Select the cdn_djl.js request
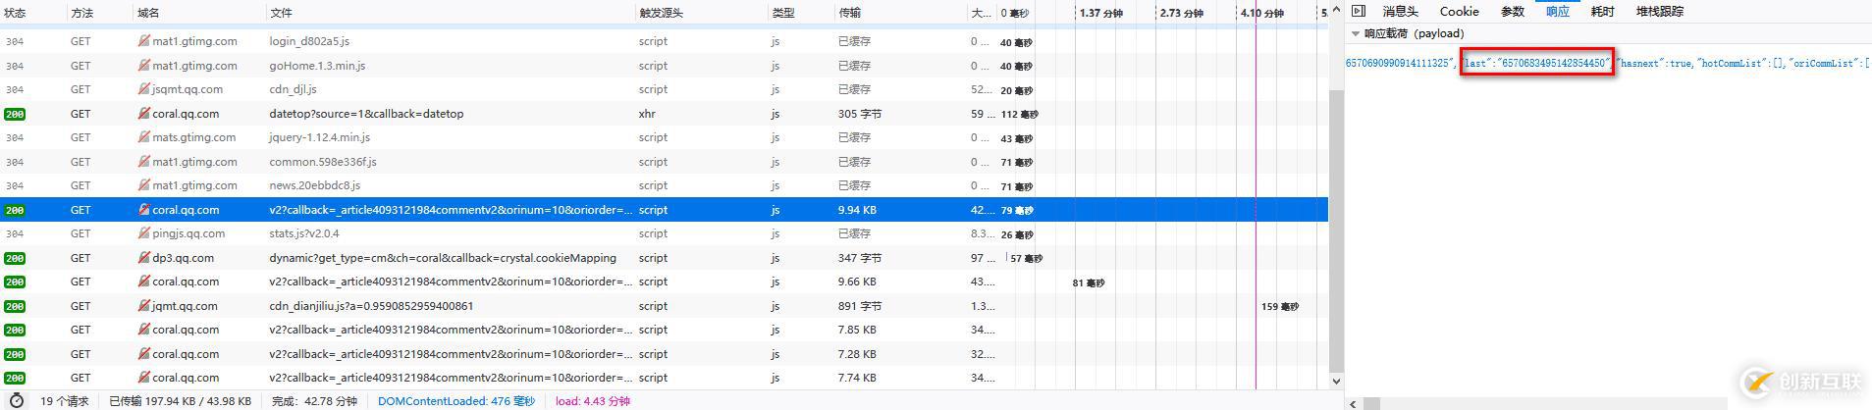The image size is (1872, 410). (x=664, y=89)
